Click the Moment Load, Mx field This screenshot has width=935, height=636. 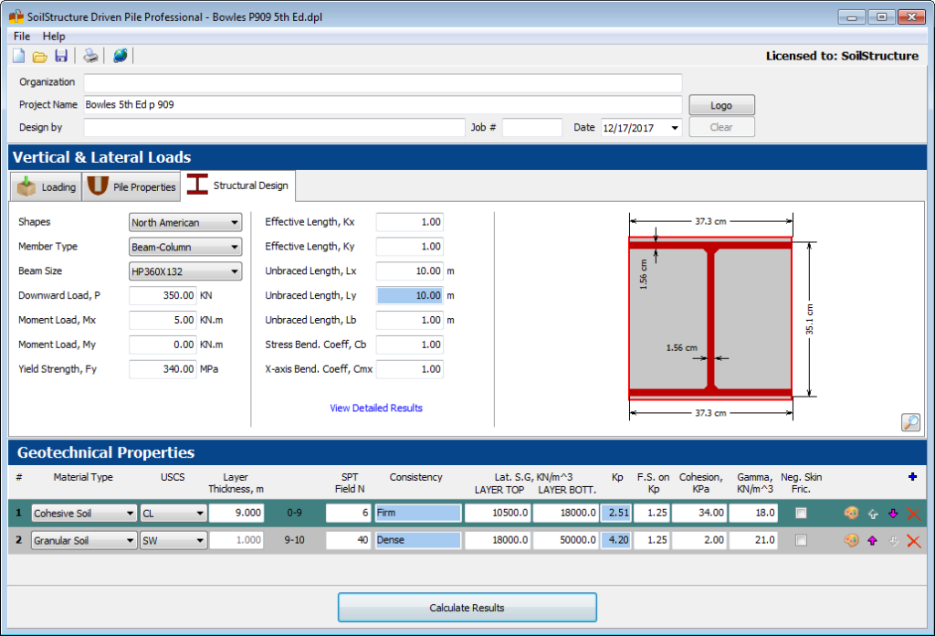click(x=163, y=320)
